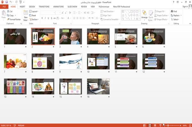Select slide 9 water splash thumbnail
The image size is (192, 127).
(71, 61)
